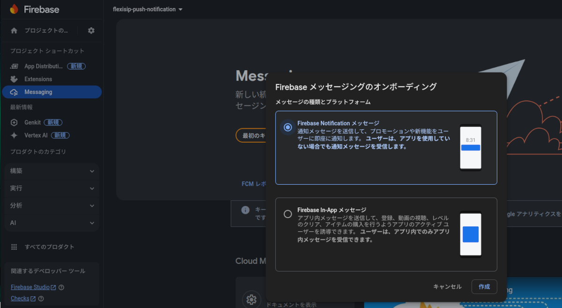Image resolution: width=562 pixels, height=308 pixels.
Task: Expand the 実行 category
Action: point(52,188)
